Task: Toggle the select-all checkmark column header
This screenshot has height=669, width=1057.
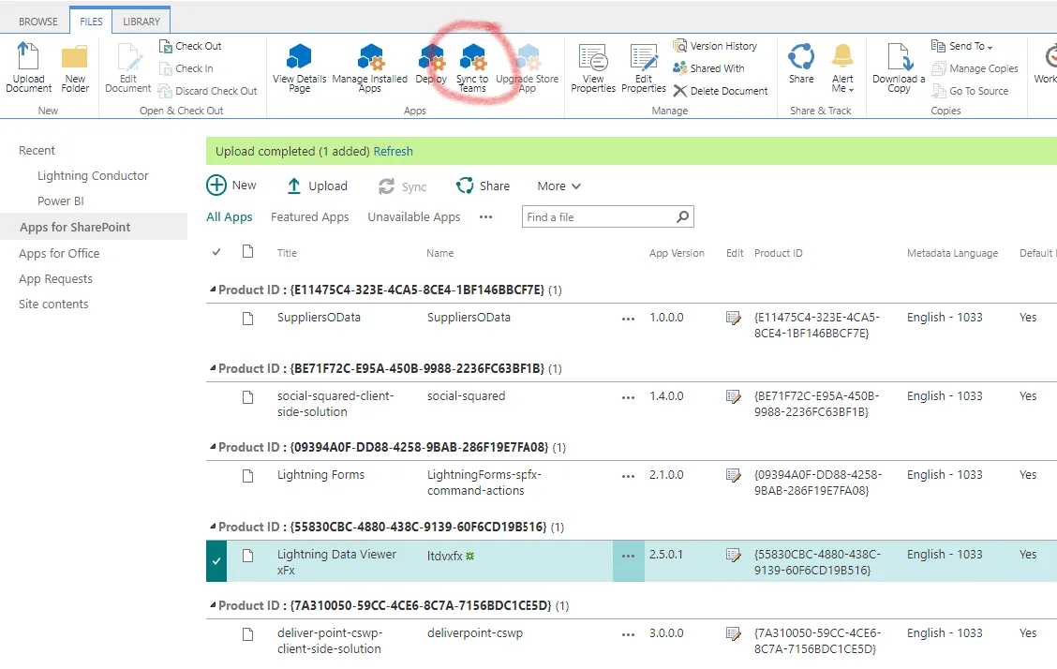Action: [216, 252]
